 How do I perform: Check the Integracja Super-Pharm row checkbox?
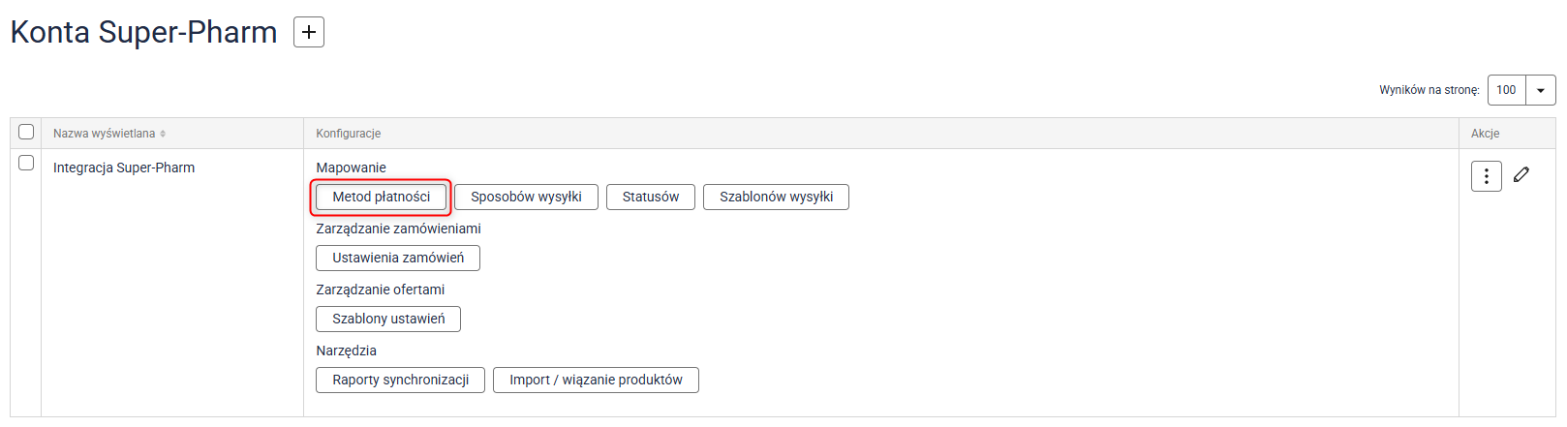tap(26, 163)
